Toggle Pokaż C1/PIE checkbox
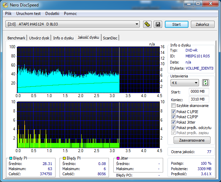Screen dimensions: 221x182 pos(173,112)
